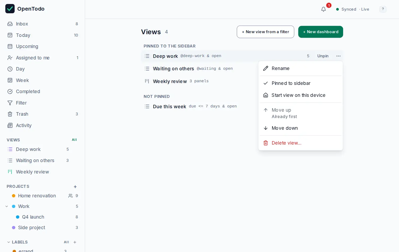Open Assigned to me
Image resolution: width=399 pixels, height=252 pixels.
pyautogui.click(x=43, y=58)
